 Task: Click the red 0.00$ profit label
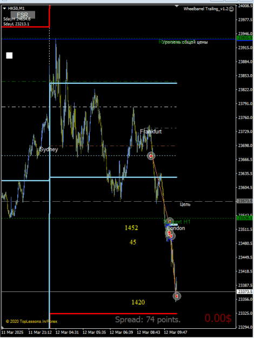point(218,318)
